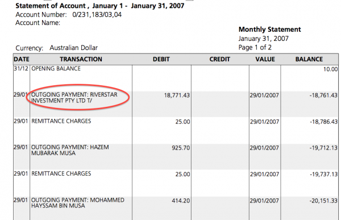Click the 925.70 debit amount
341x220 pixels.
pyautogui.click(x=181, y=148)
